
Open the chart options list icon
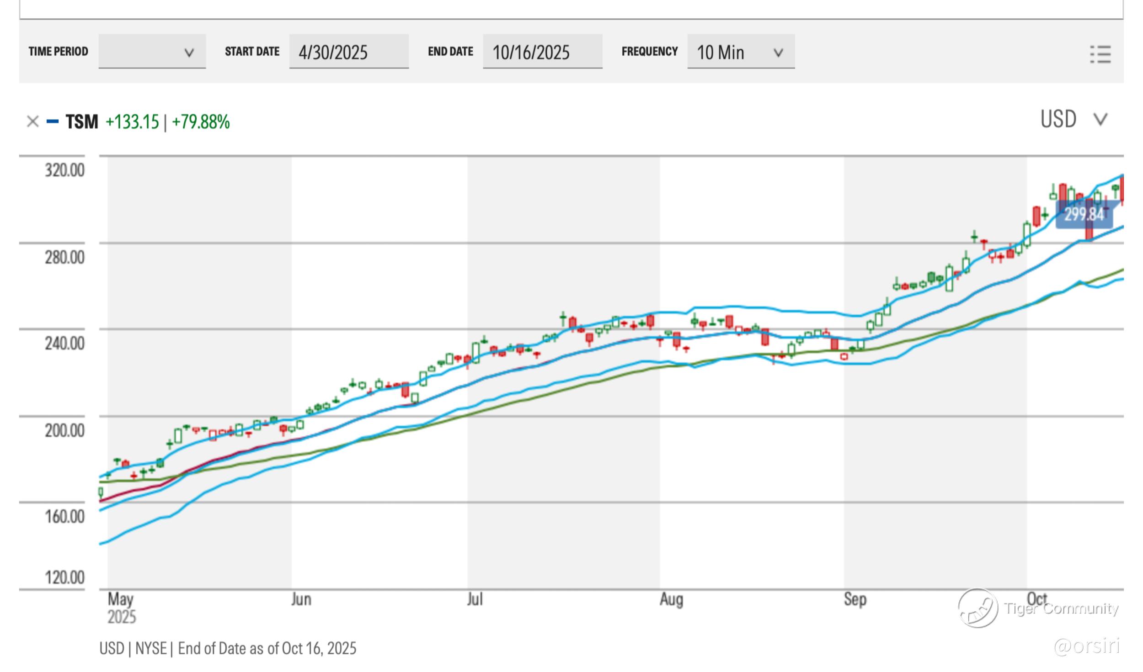click(x=1100, y=54)
